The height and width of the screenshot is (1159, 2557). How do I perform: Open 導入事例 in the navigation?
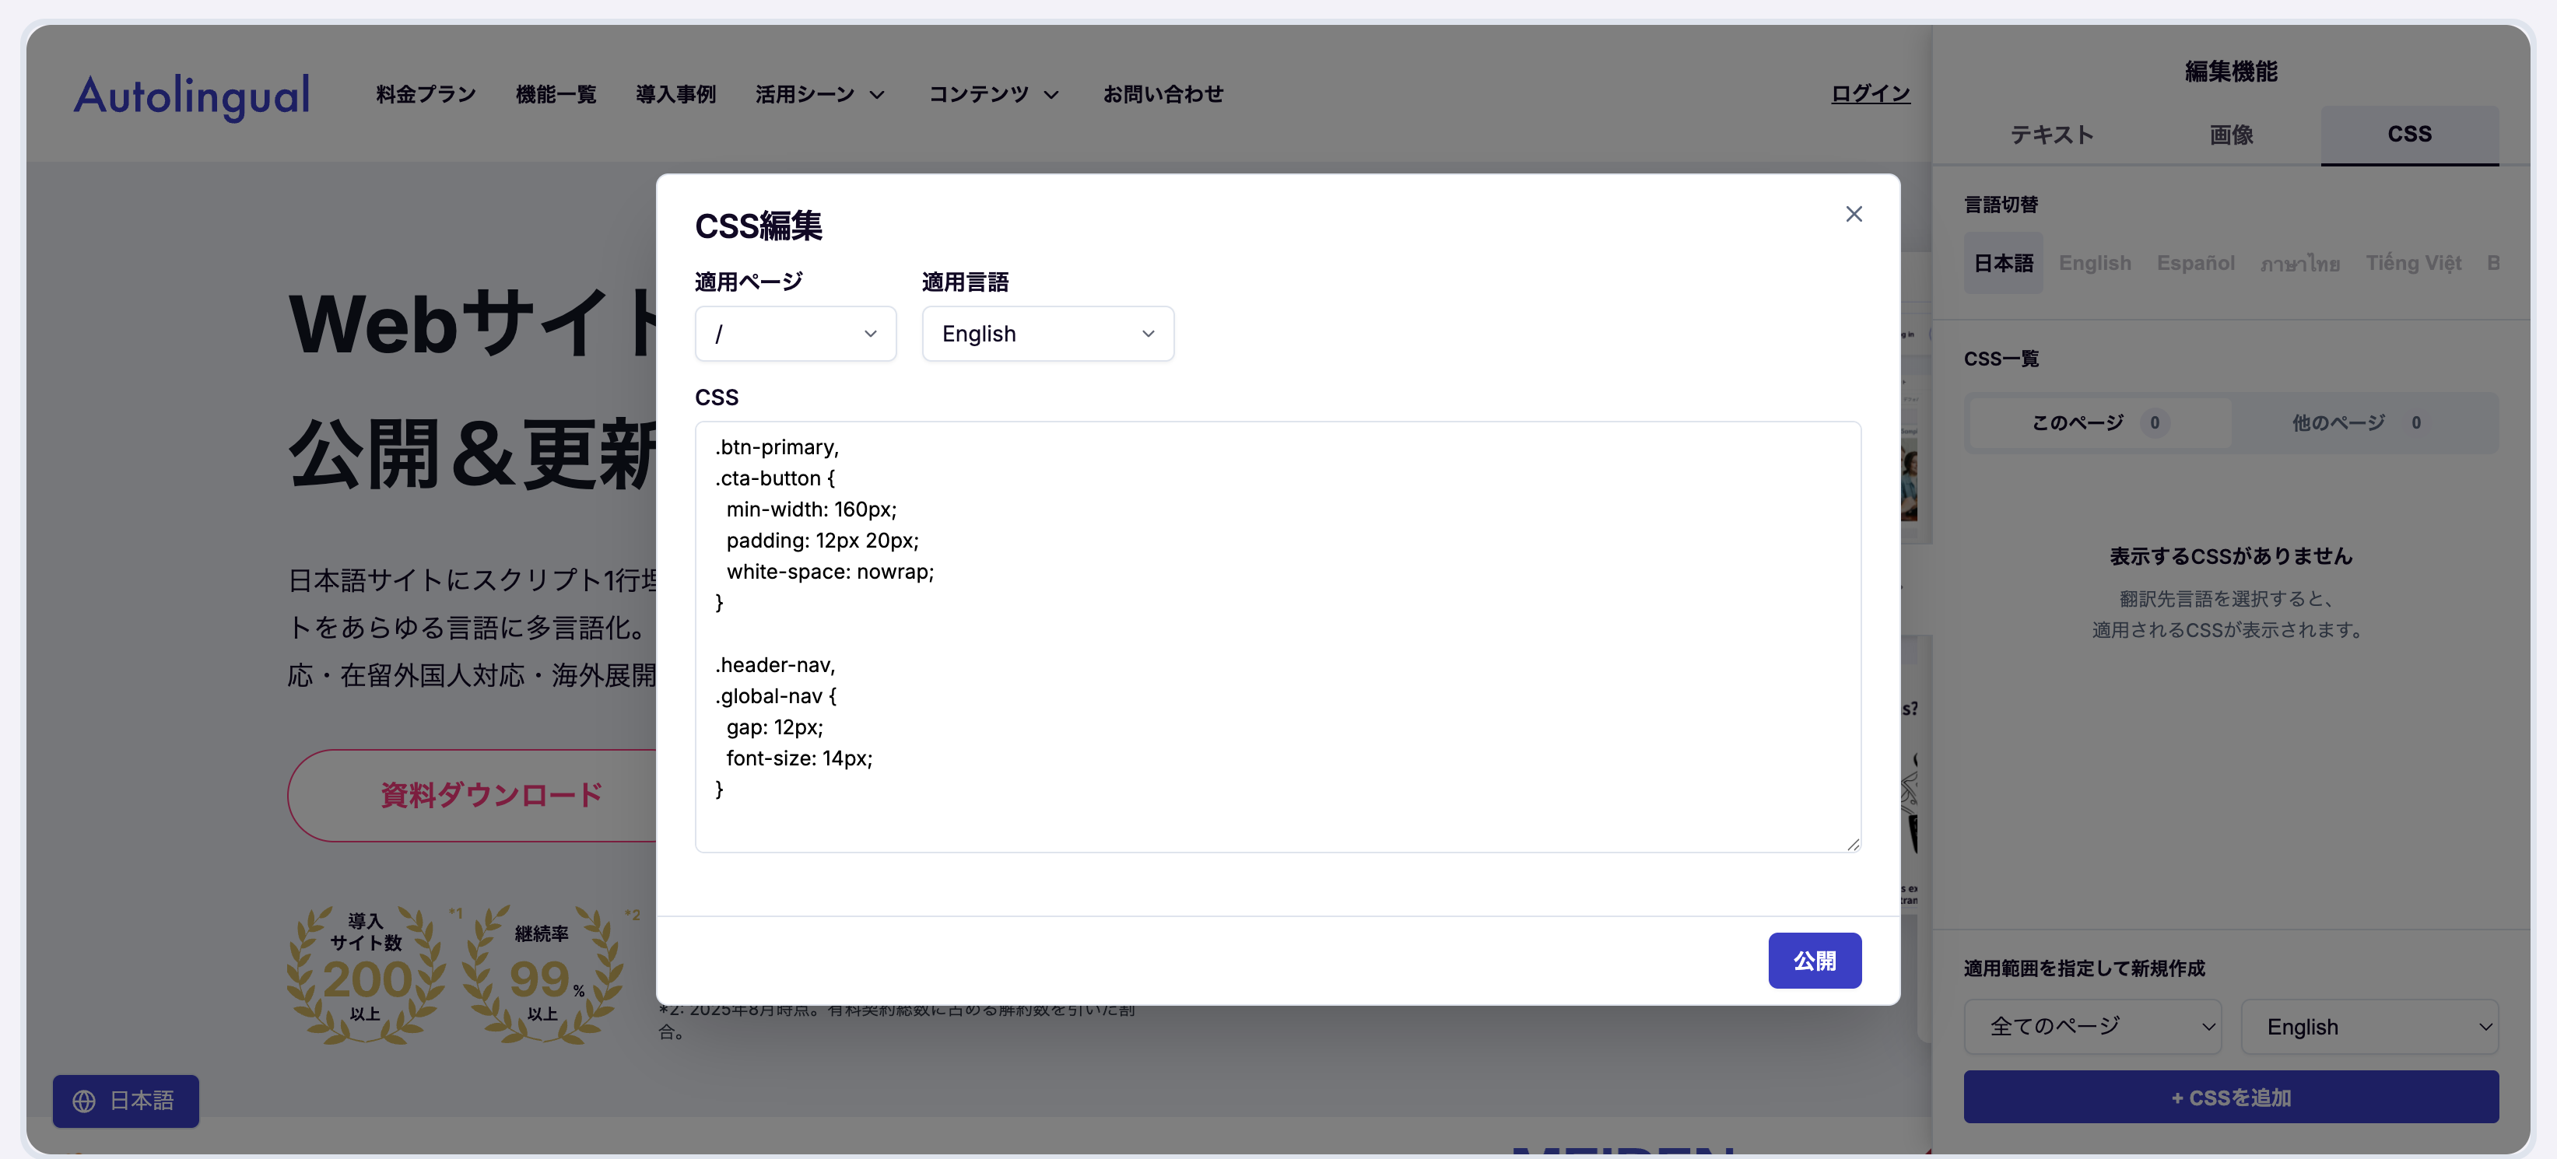tap(675, 94)
